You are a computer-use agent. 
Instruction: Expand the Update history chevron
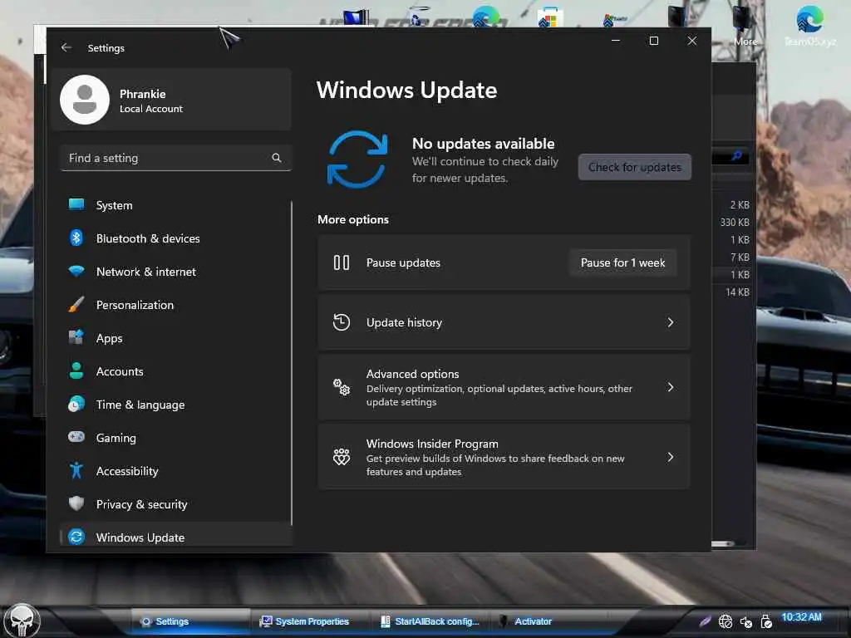671,322
